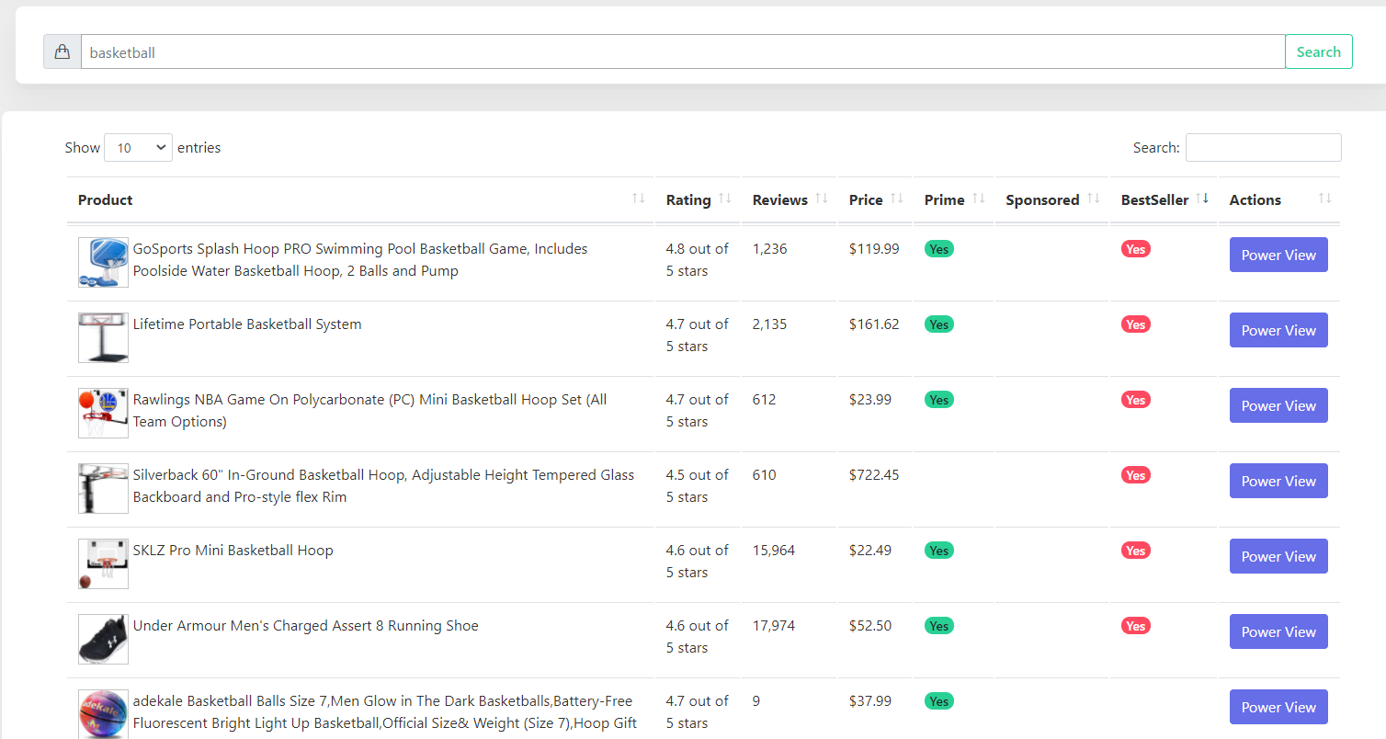Click the Prime Yes badge for SKLZ row
The width and height of the screenshot is (1386, 739).
click(x=938, y=551)
